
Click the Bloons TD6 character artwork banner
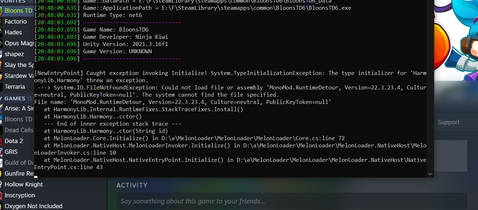click(x=456, y=40)
